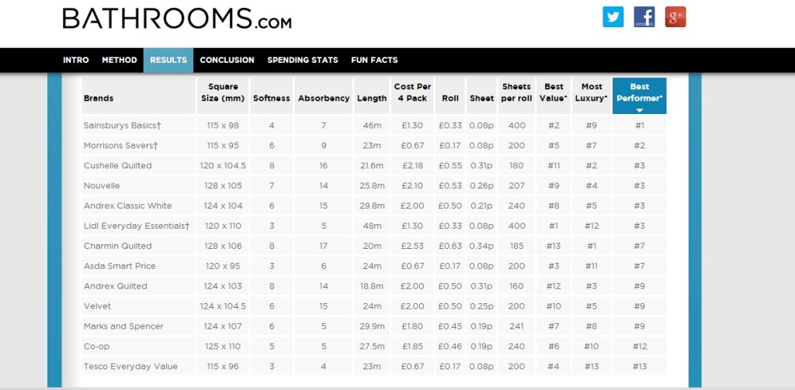Share via the Google Plus icon
Screen dimensions: 795x390
coord(675,17)
